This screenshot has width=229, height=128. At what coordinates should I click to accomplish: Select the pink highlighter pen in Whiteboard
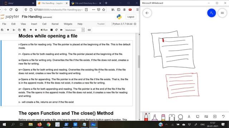pyautogui.click(x=155, y=117)
